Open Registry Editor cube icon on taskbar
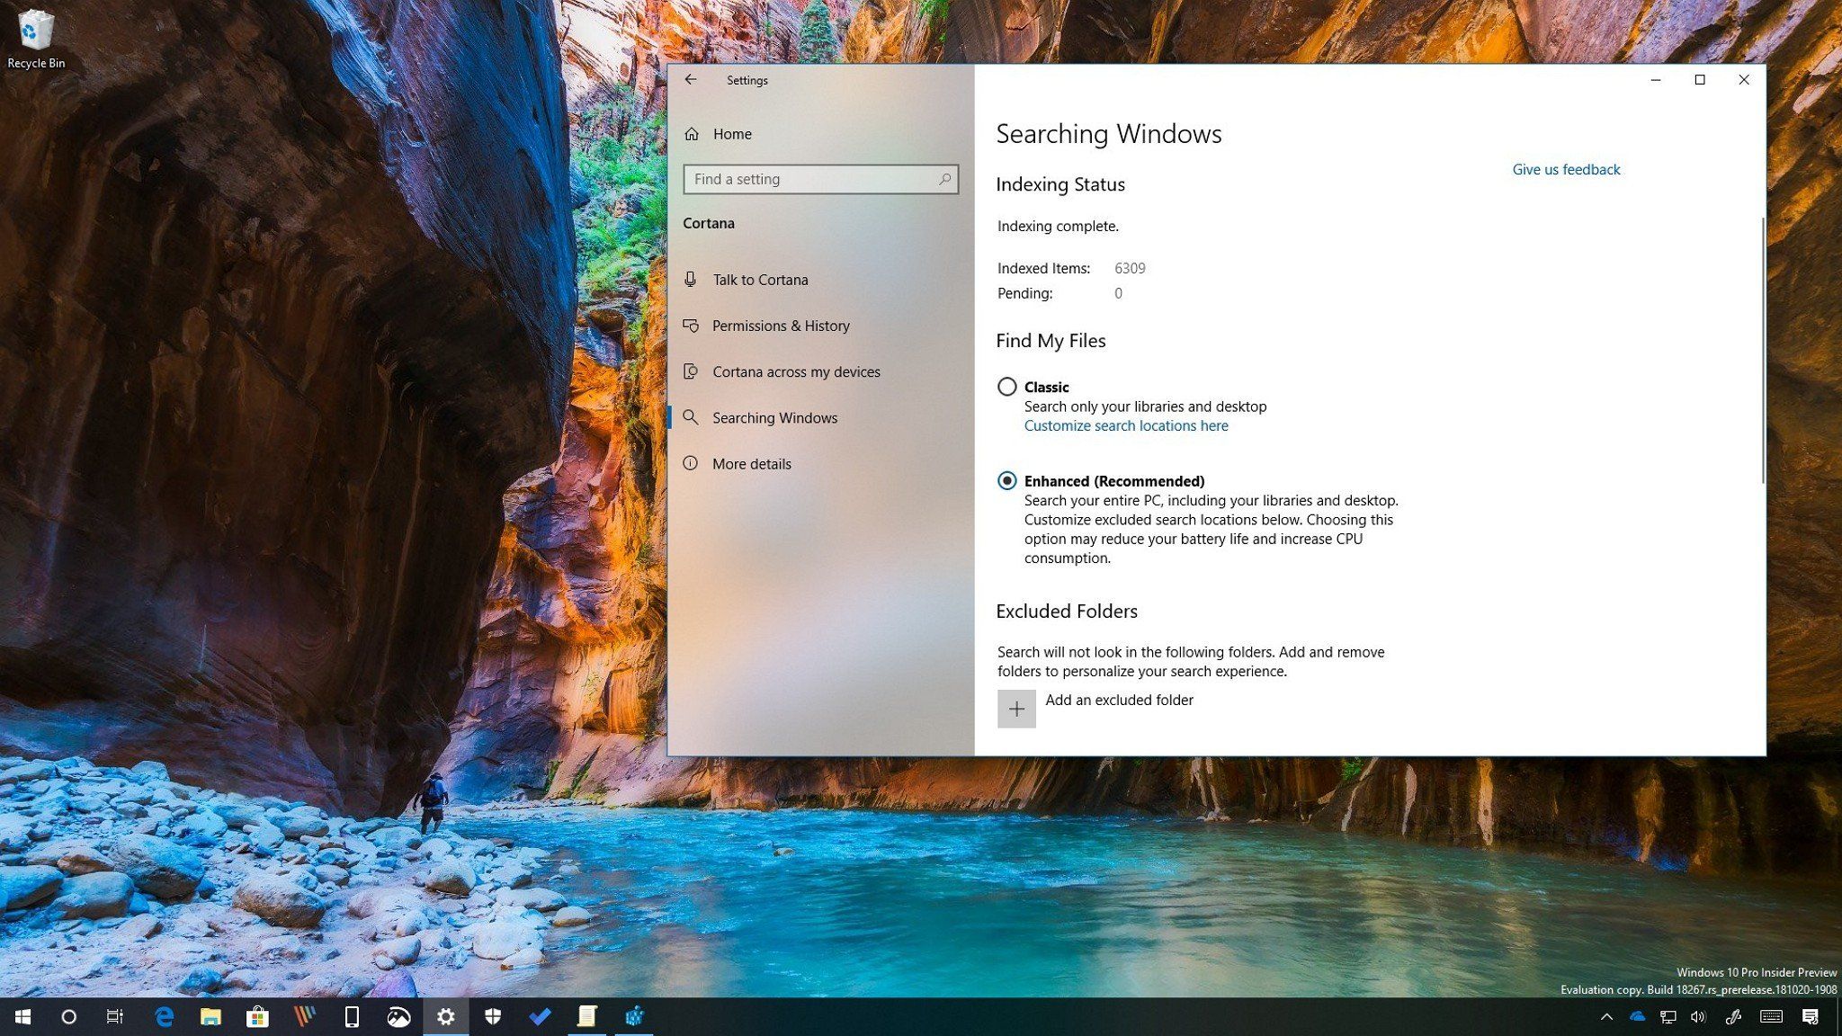 click(634, 1017)
